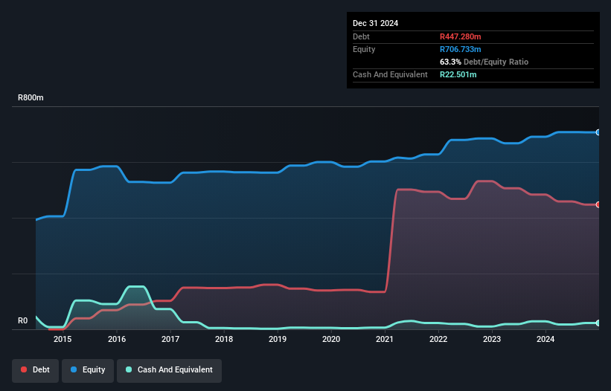This screenshot has width=611, height=391.
Task: Toggle the Equity series legend button
Action: [88, 370]
